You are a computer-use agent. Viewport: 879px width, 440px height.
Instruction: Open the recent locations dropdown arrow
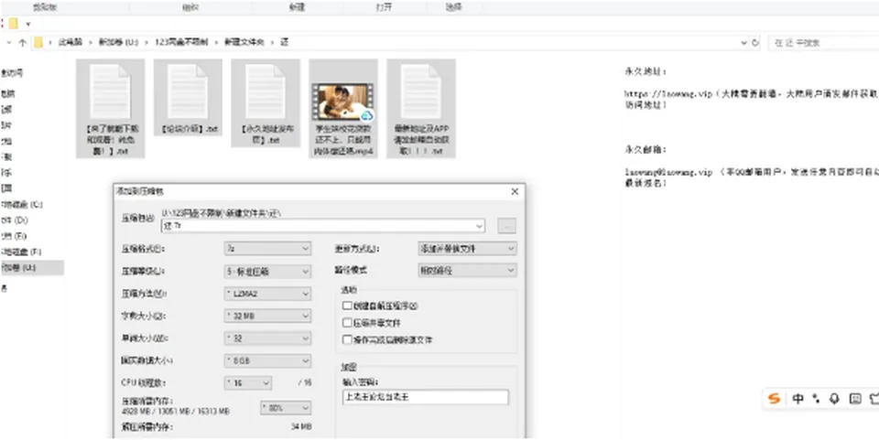click(x=8, y=43)
